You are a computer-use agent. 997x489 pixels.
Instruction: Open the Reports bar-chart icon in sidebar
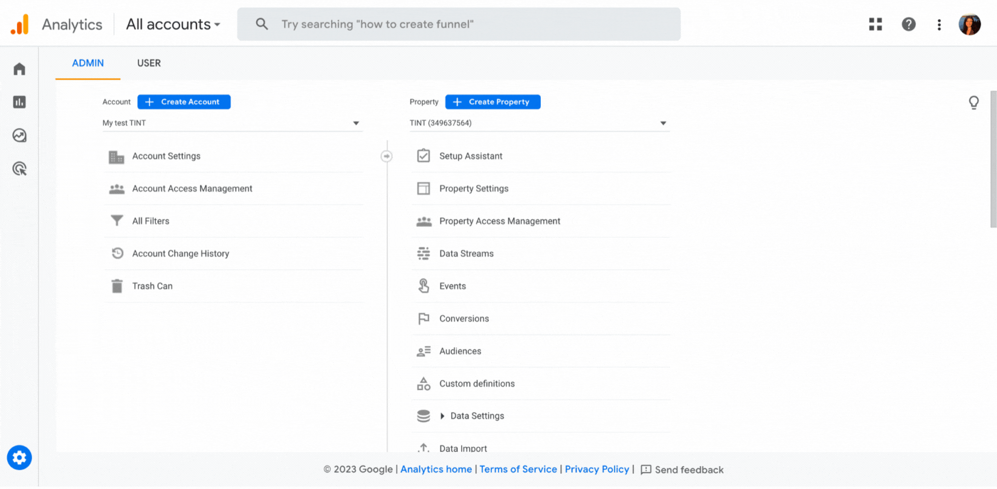point(19,102)
